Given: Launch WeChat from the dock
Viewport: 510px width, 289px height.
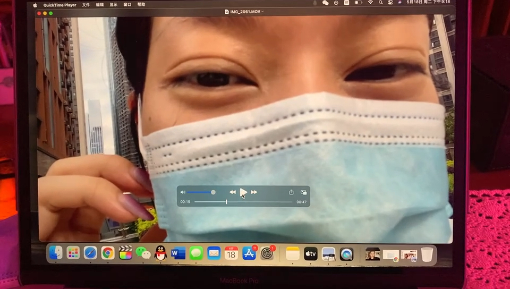Looking at the screenshot, I should (x=143, y=253).
